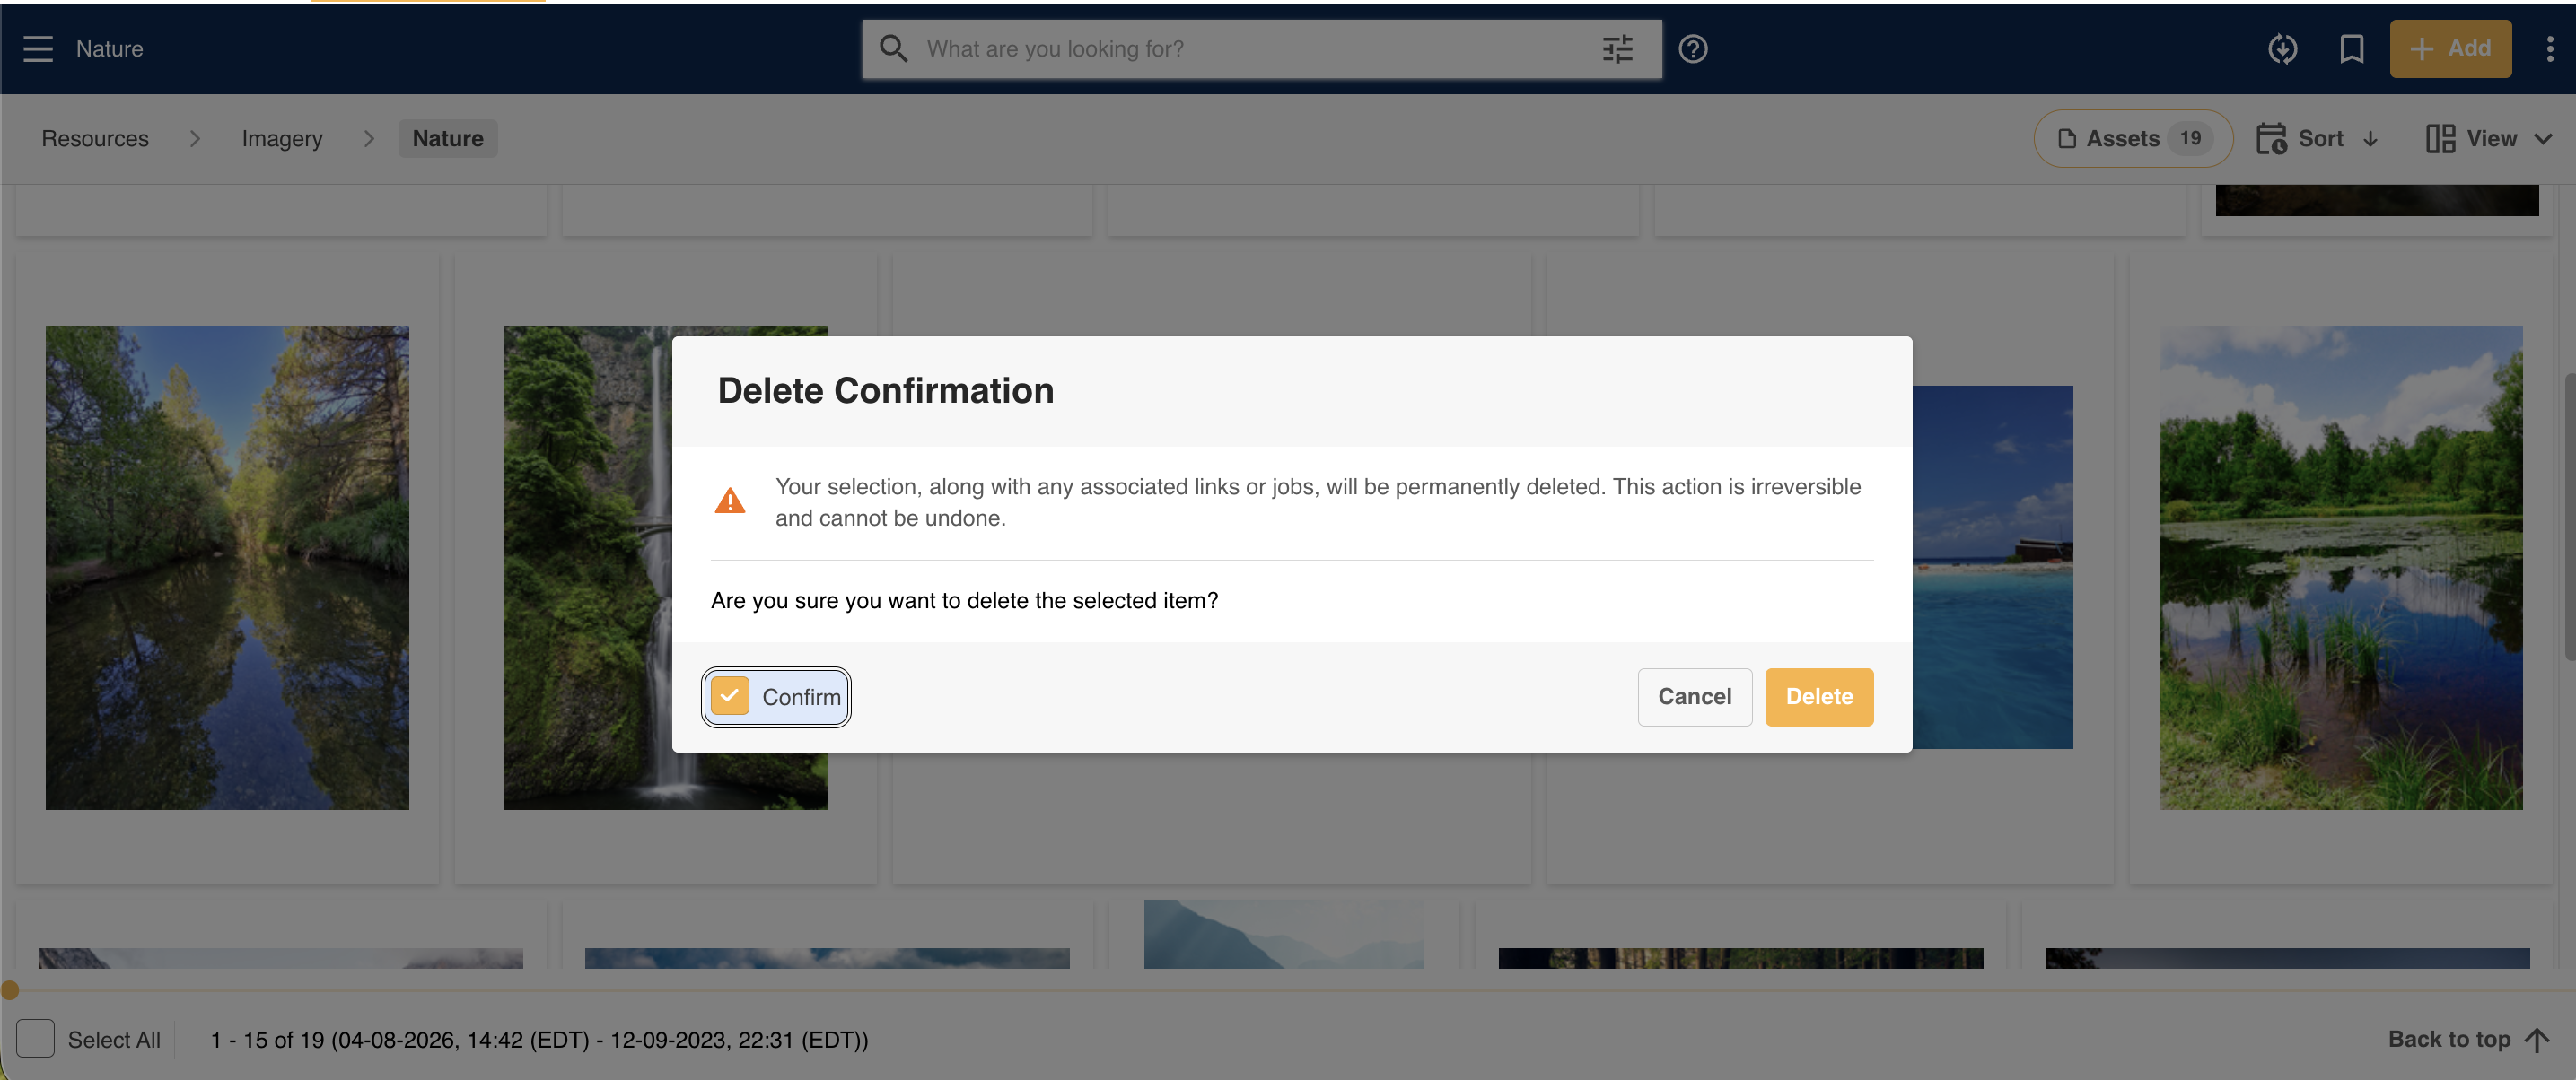Open the bookmarks icon
Screen dimensions: 2576x1080
[2351, 48]
